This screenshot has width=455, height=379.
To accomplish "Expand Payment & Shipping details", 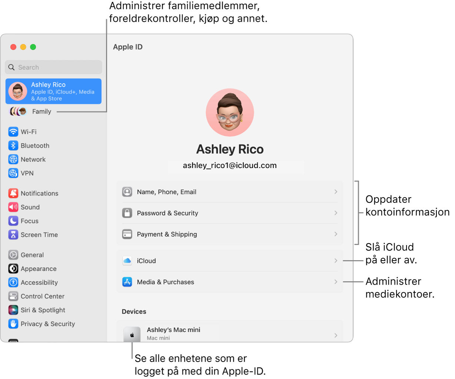I will pos(230,234).
